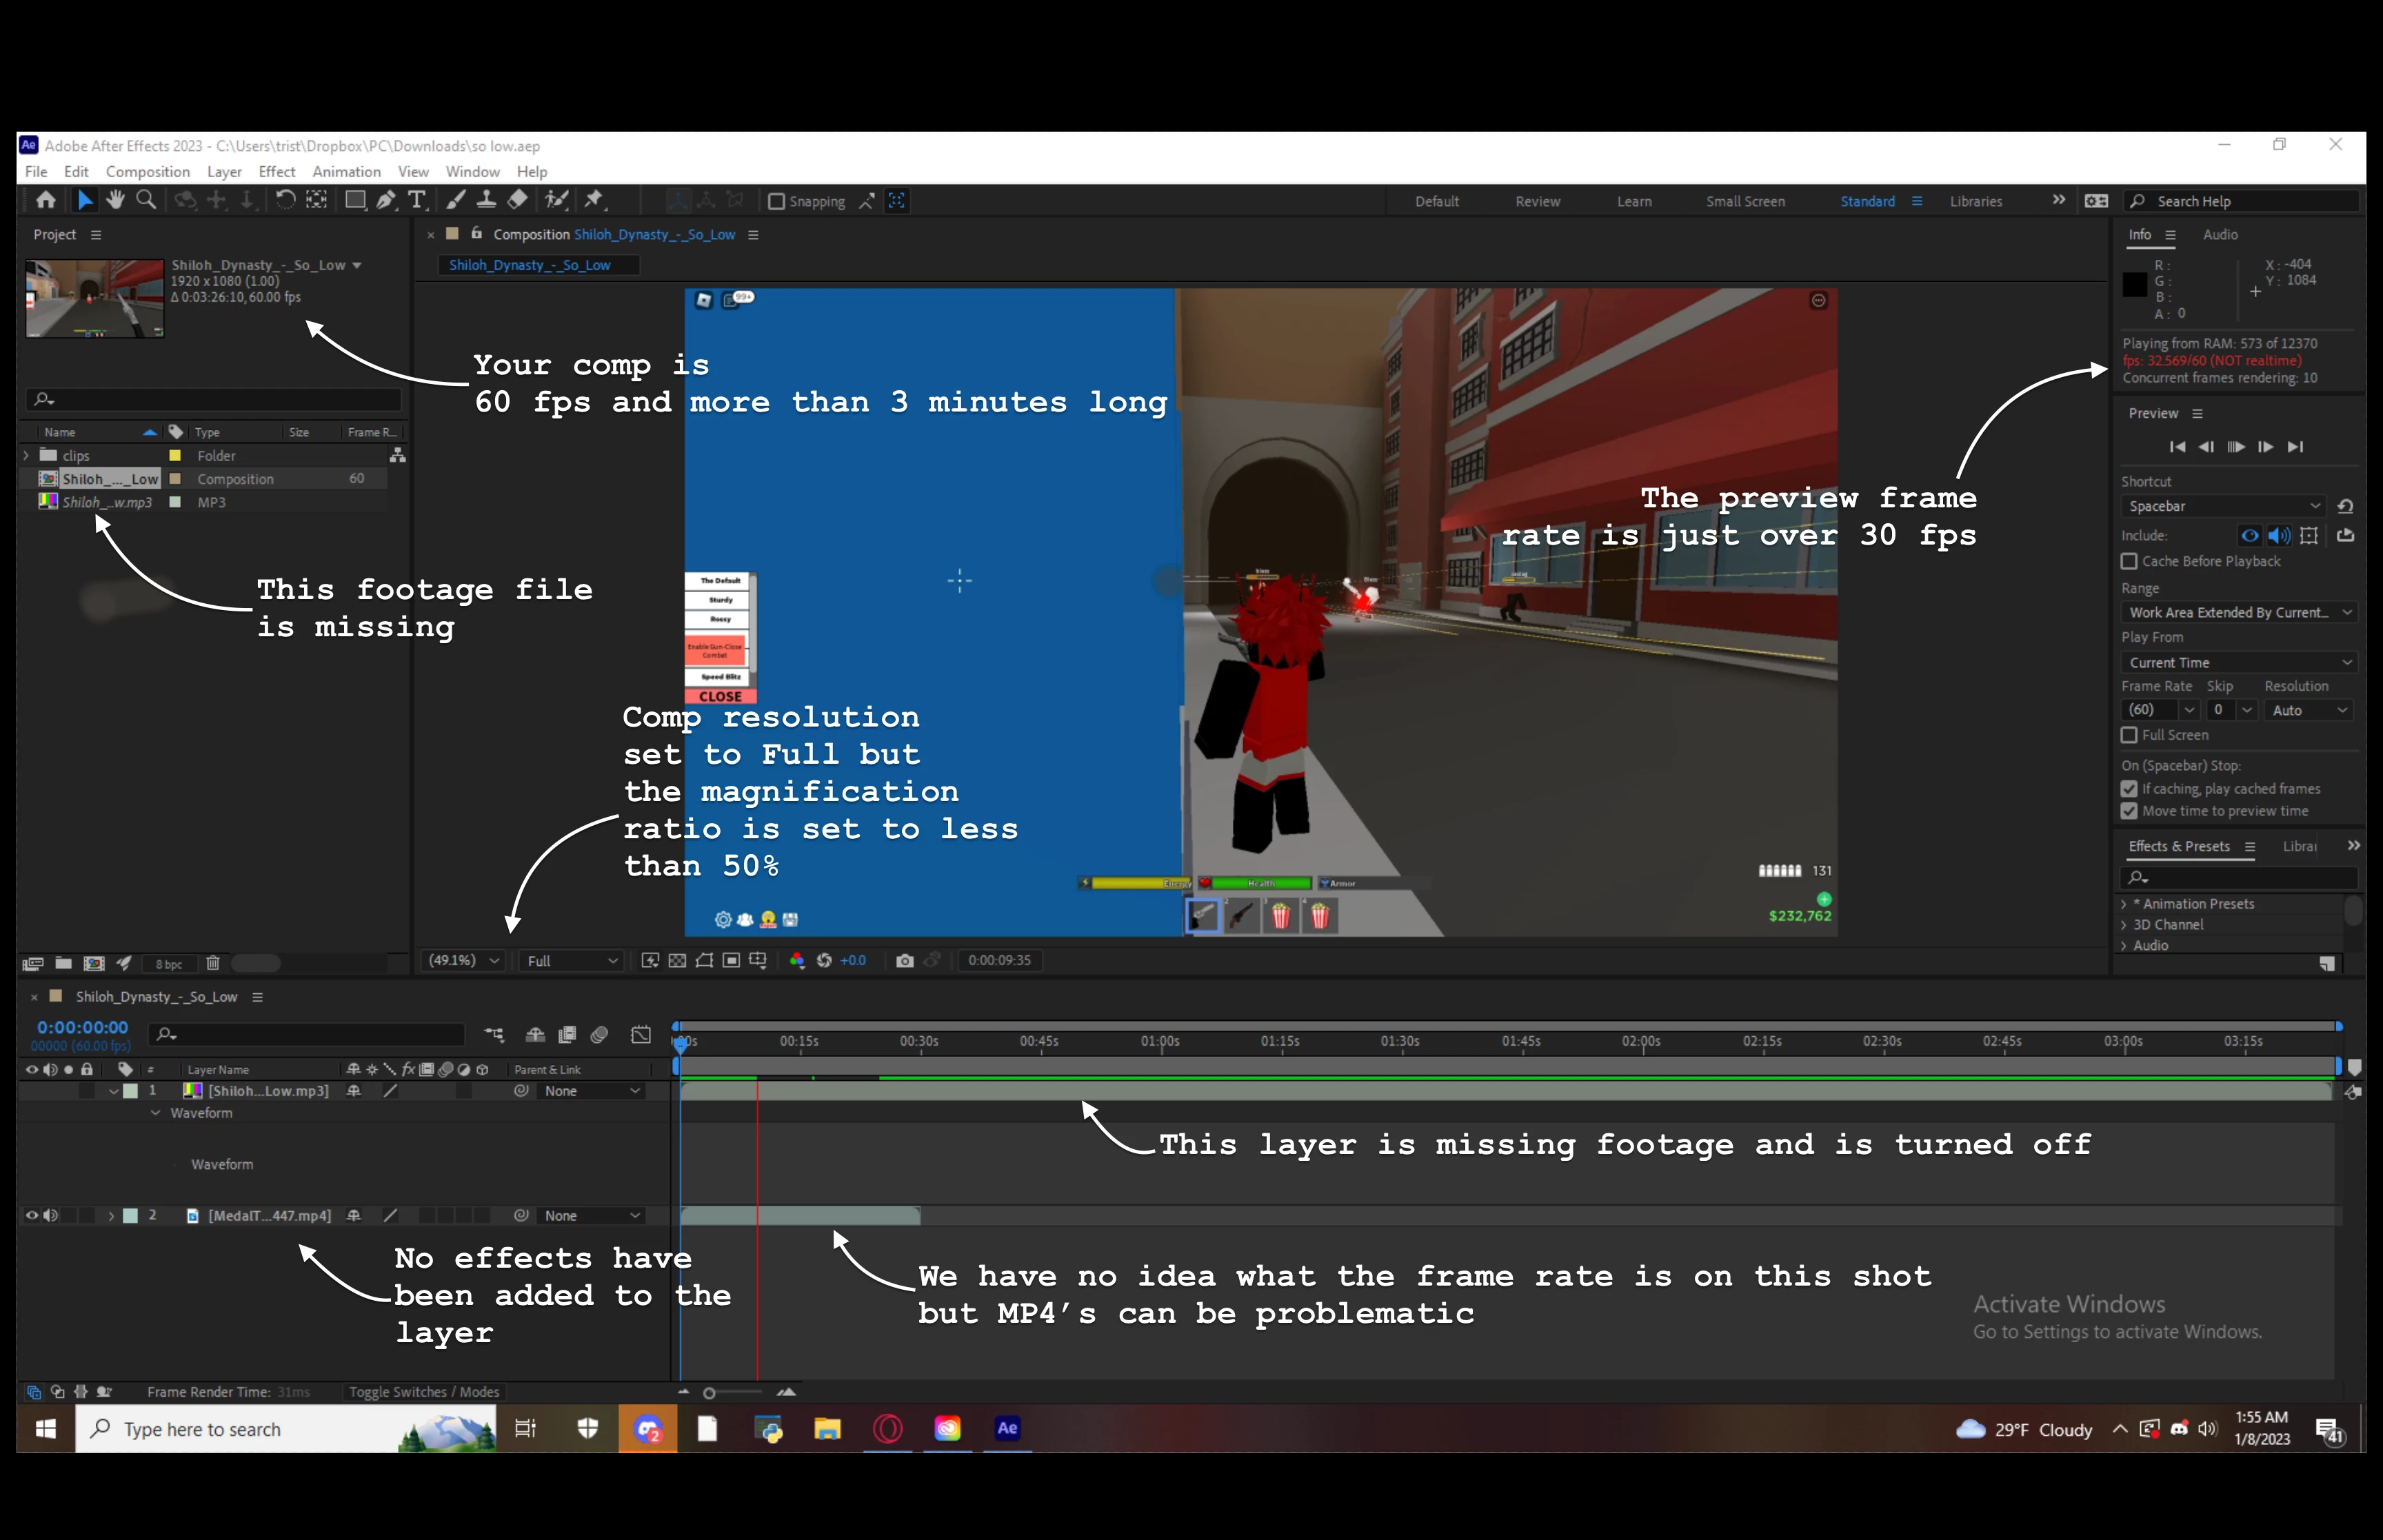
Task: Expand the clips folder in Project panel
Action: click(27, 455)
